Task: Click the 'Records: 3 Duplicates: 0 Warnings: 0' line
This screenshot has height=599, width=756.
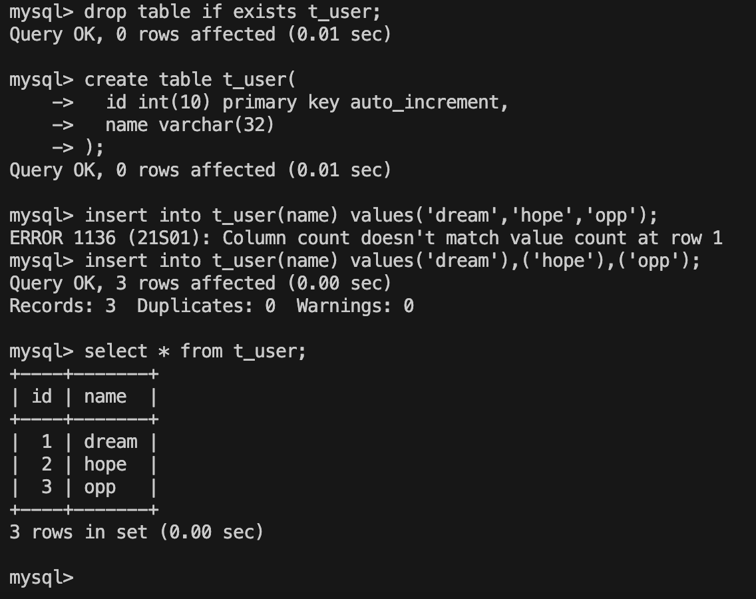Action: click(x=212, y=305)
